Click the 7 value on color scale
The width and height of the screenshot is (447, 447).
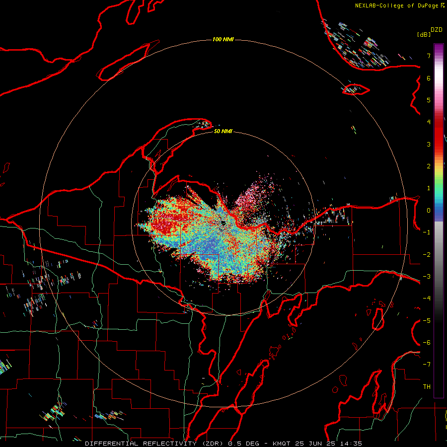[429, 56]
